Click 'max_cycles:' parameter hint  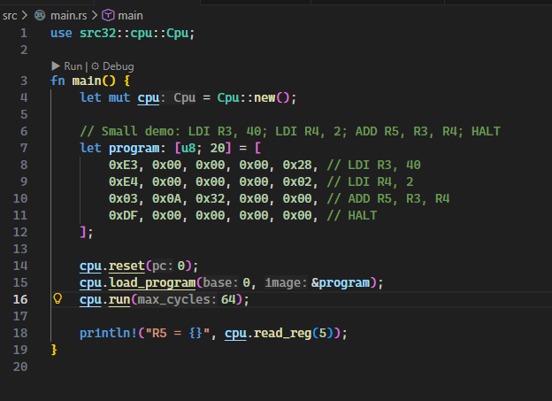pyautogui.click(x=177, y=299)
